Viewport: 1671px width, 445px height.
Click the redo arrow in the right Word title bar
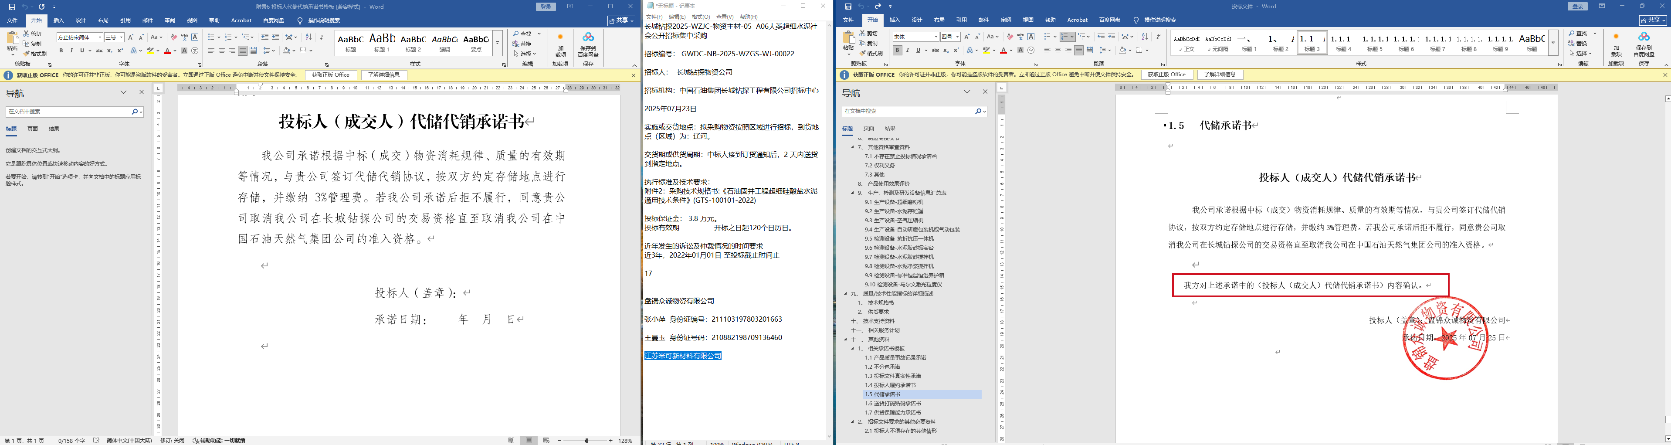pos(878,7)
